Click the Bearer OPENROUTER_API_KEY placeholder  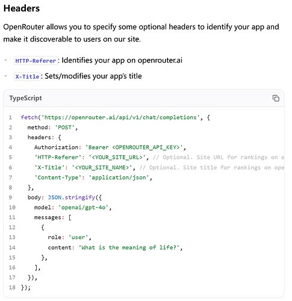coord(134,147)
